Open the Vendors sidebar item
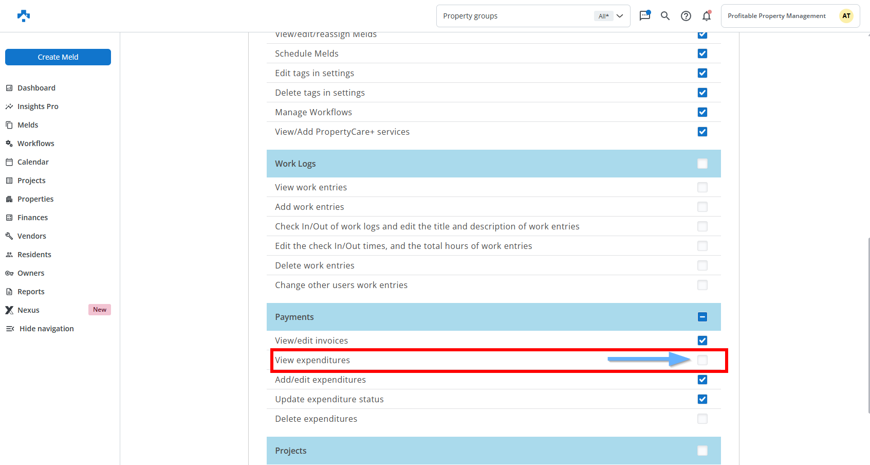The height and width of the screenshot is (465, 870). coord(31,236)
